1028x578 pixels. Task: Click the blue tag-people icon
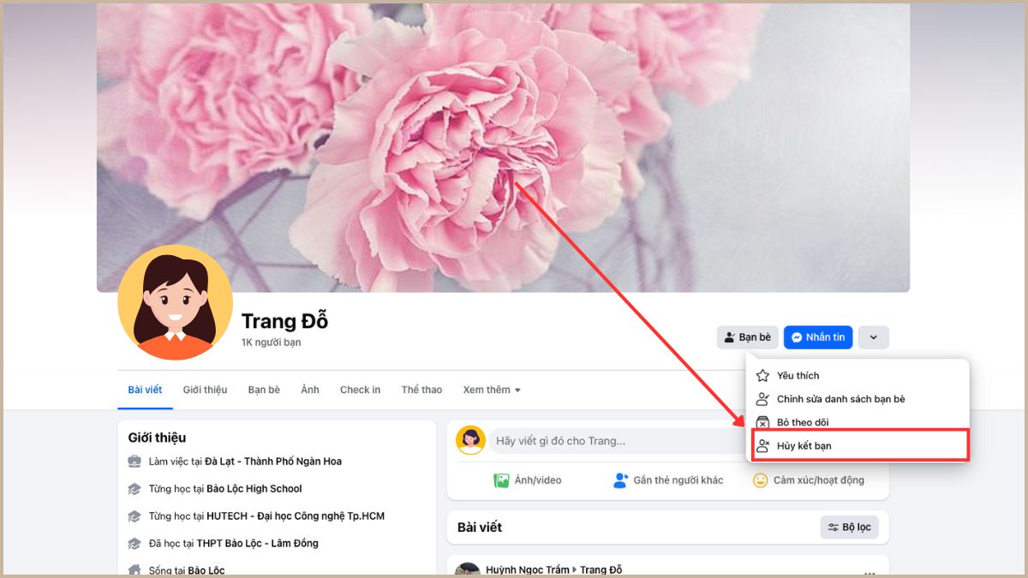coord(621,480)
